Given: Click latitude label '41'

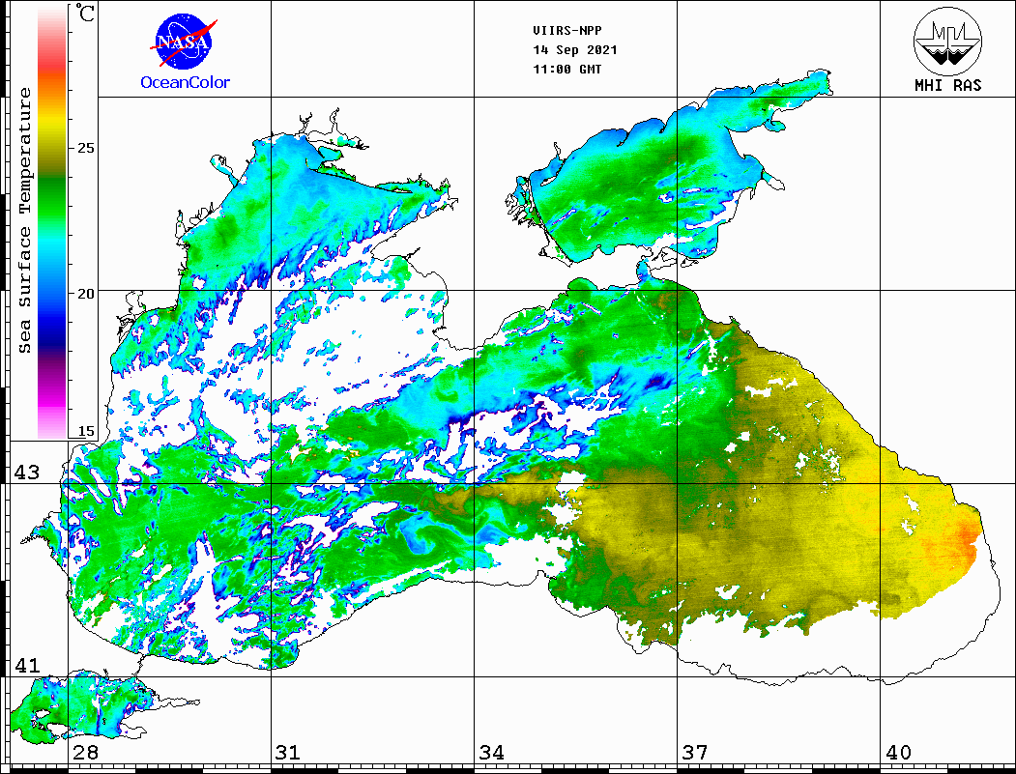Looking at the screenshot, I should point(27,665).
